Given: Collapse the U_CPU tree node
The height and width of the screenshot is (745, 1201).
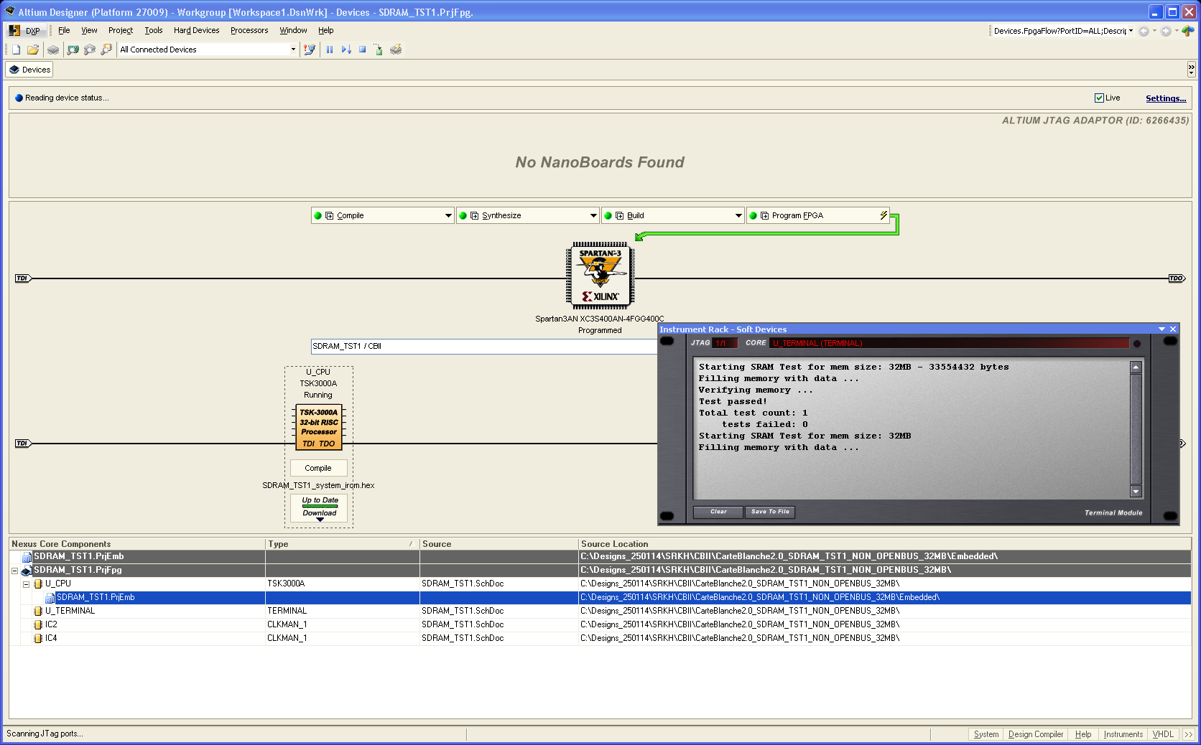Looking at the screenshot, I should pos(26,584).
